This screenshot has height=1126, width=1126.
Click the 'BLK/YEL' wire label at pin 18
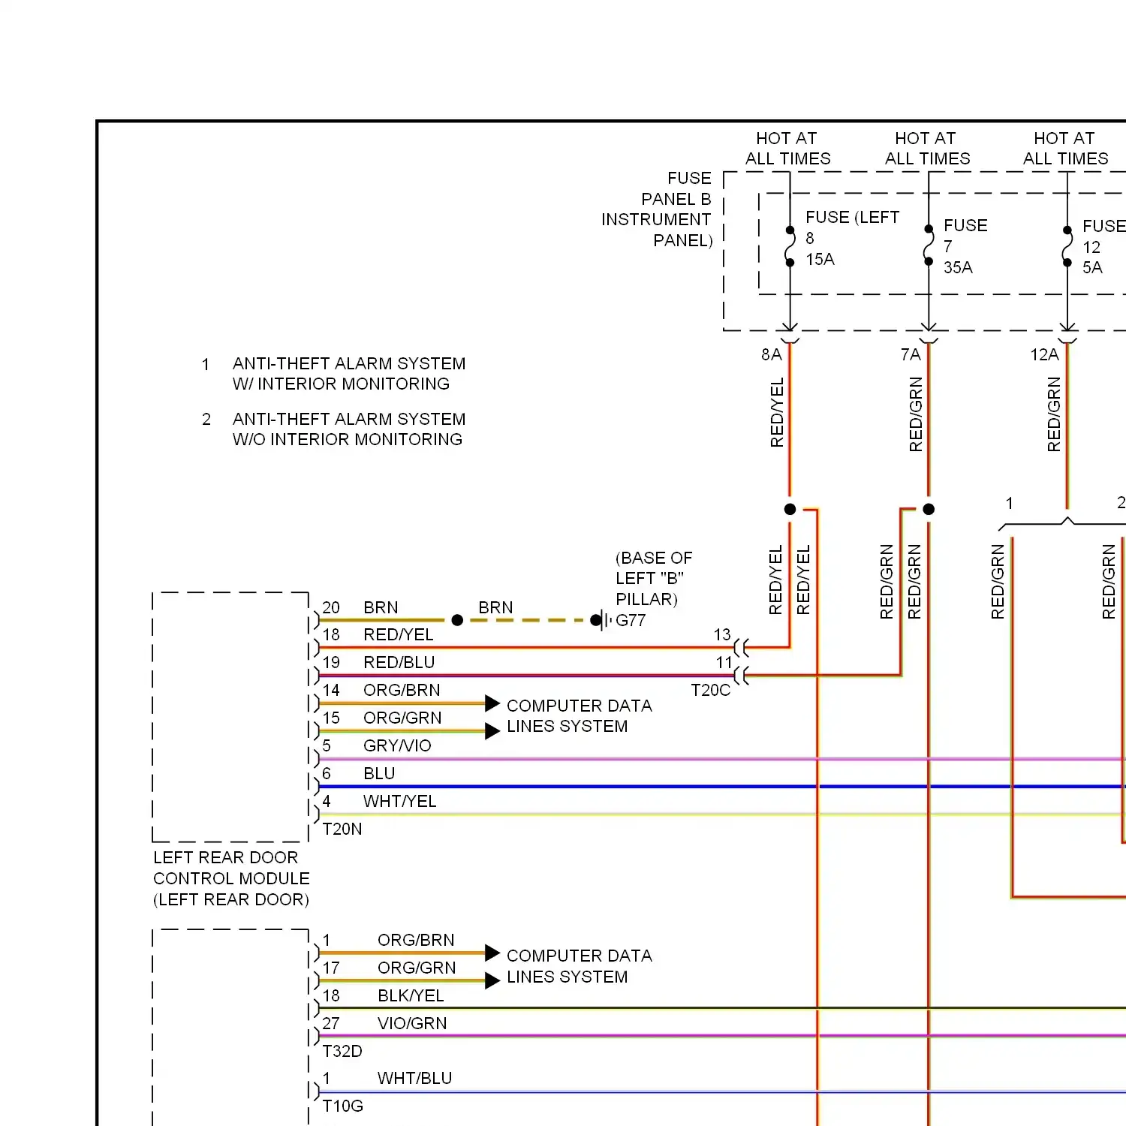tap(411, 995)
